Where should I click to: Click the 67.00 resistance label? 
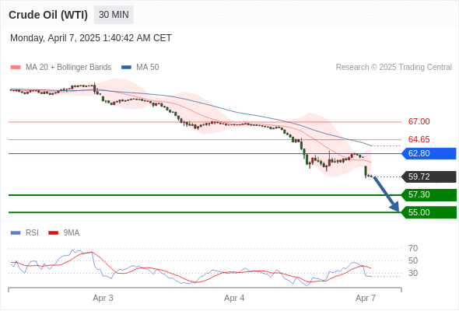[419, 122]
